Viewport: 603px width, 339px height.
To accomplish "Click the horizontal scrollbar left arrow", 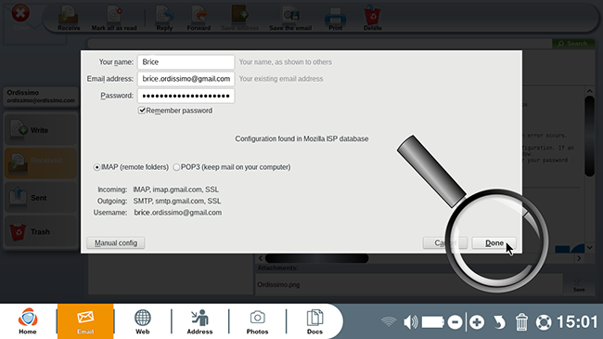I will pyautogui.click(x=261, y=258).
